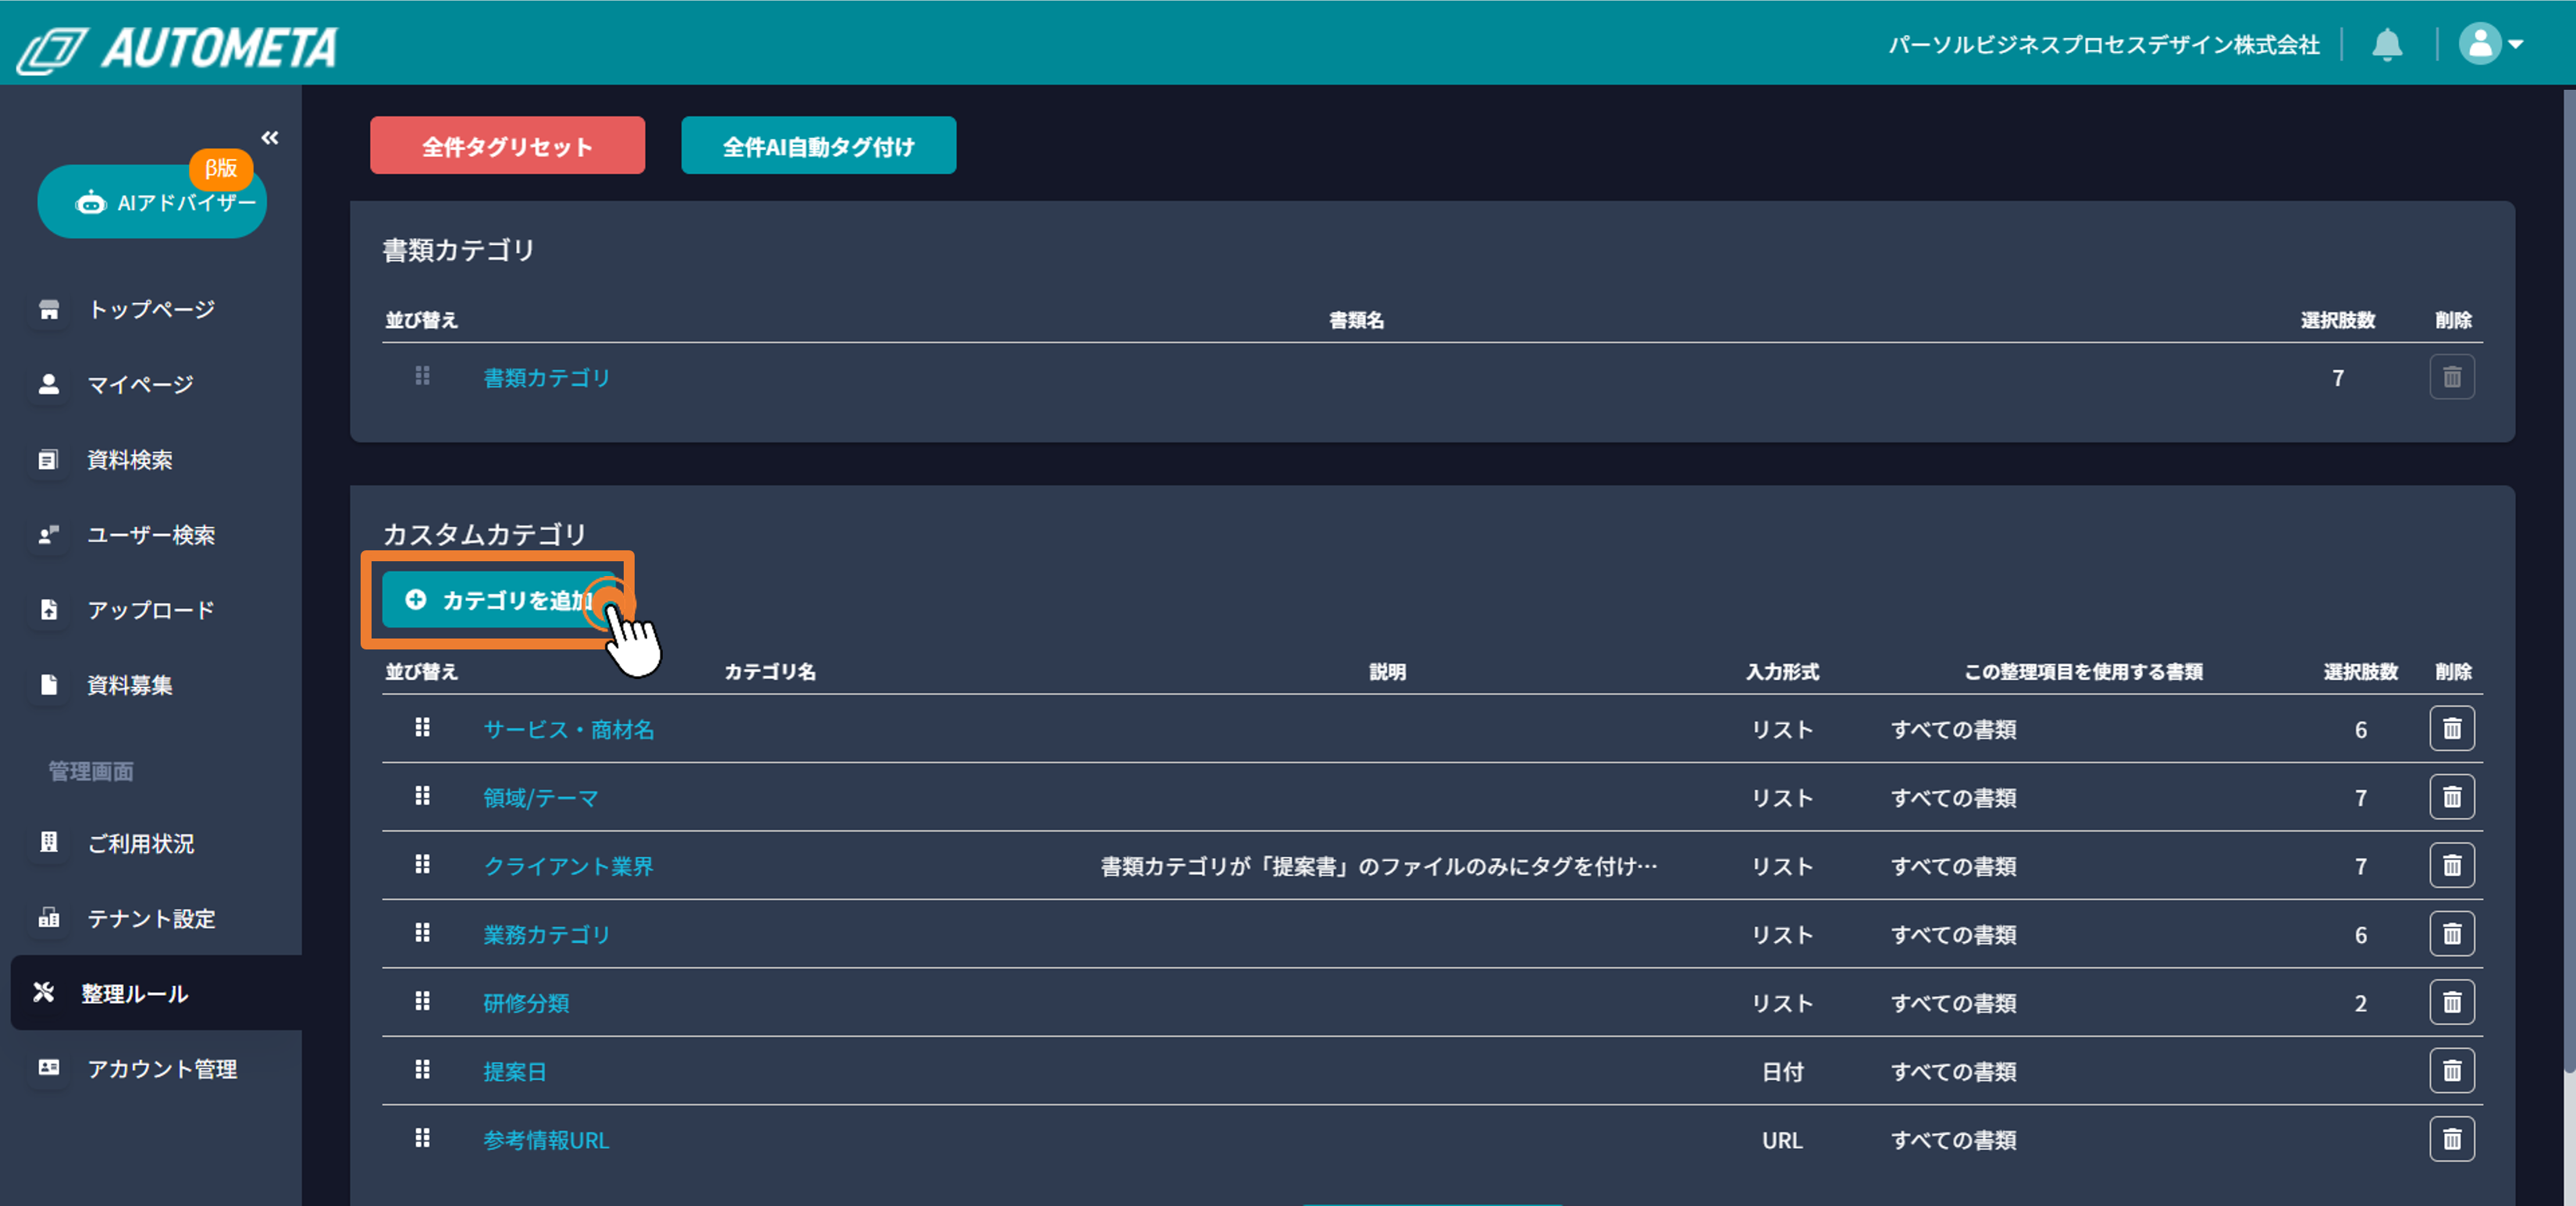This screenshot has width=2576, height=1206.
Task: Click the 資料募集 page icon
Action: pos(48,685)
